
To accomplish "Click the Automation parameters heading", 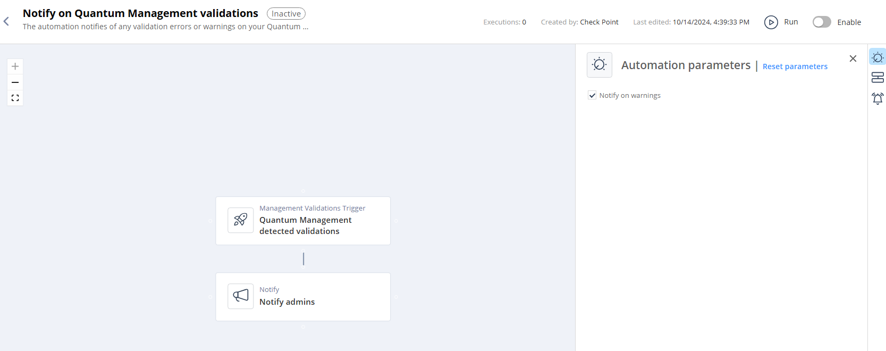I will point(686,65).
